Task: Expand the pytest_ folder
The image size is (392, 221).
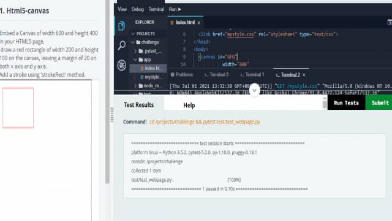Action: click(x=135, y=51)
